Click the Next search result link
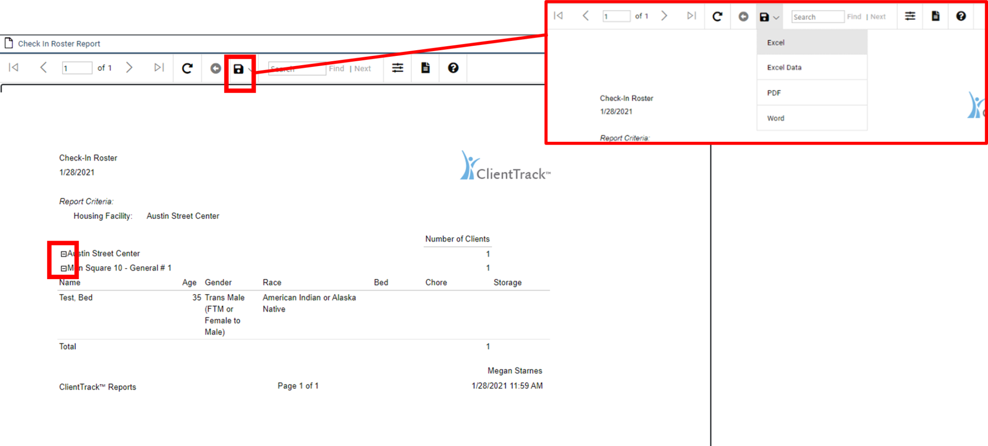This screenshot has width=988, height=446. (x=362, y=68)
